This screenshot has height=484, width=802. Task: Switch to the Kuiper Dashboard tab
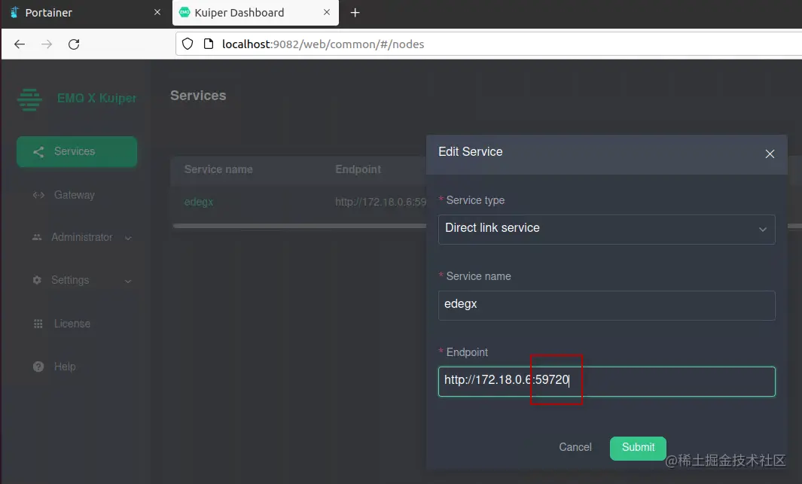point(255,13)
